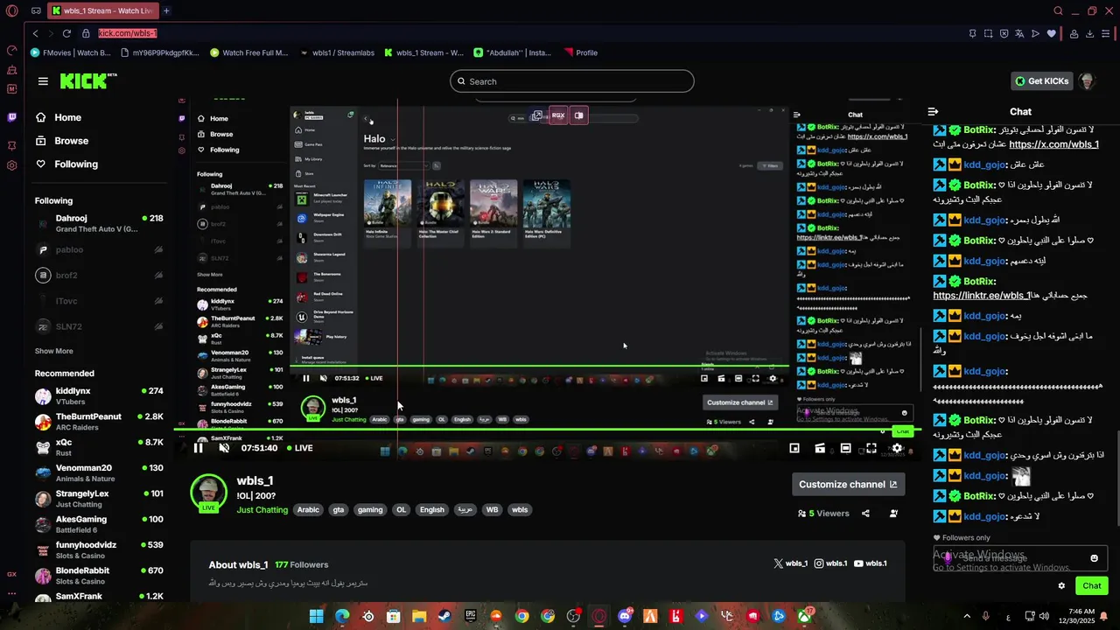Open xQc recommended channel

point(99,447)
